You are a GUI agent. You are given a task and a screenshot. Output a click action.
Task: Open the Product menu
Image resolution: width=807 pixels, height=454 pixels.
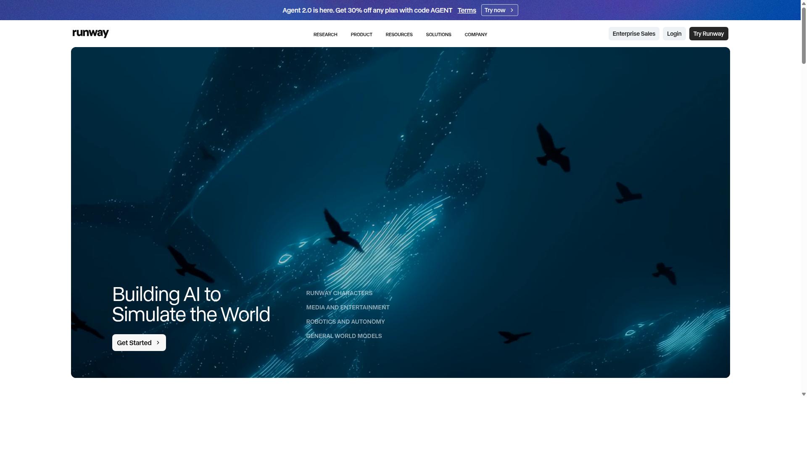click(x=361, y=34)
